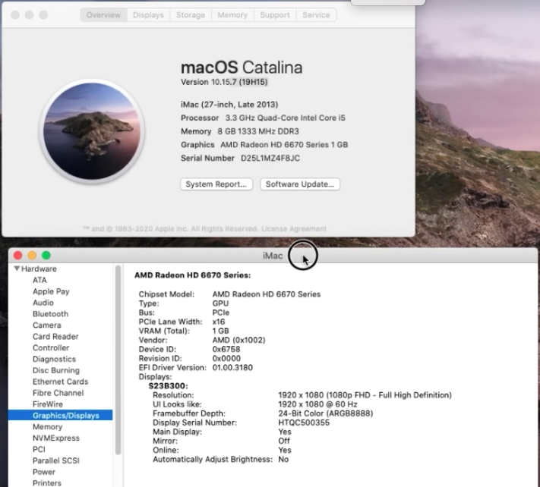Click the System Report... button
540x487 pixels.
coord(216,184)
